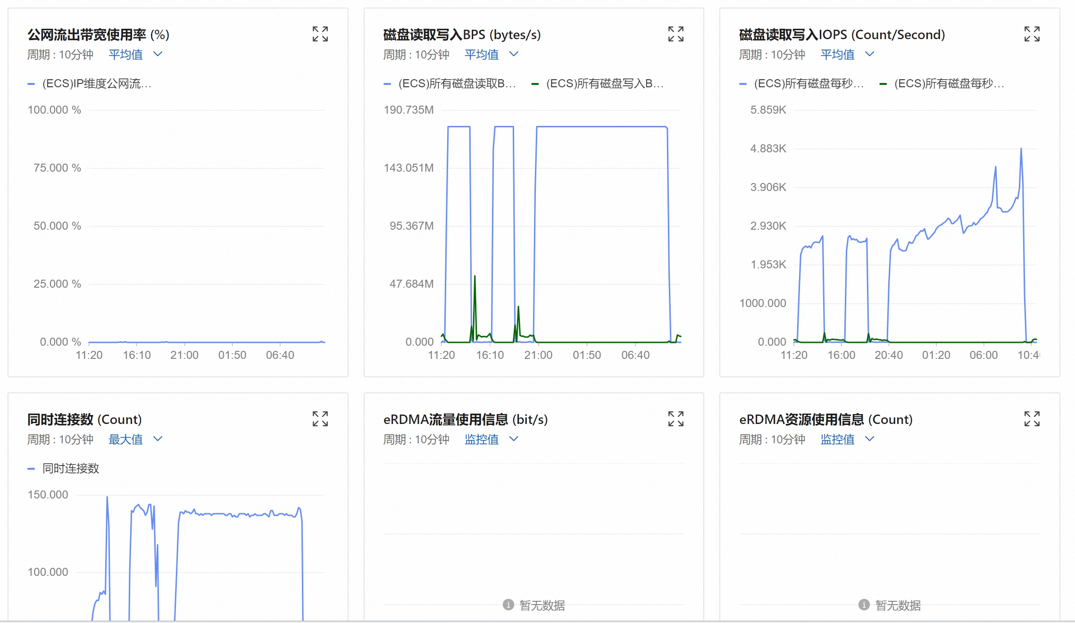This screenshot has width=1075, height=623.
Task: Open 平均值 dropdown in 公网流出带宽使用率 panel
Action: coord(135,54)
